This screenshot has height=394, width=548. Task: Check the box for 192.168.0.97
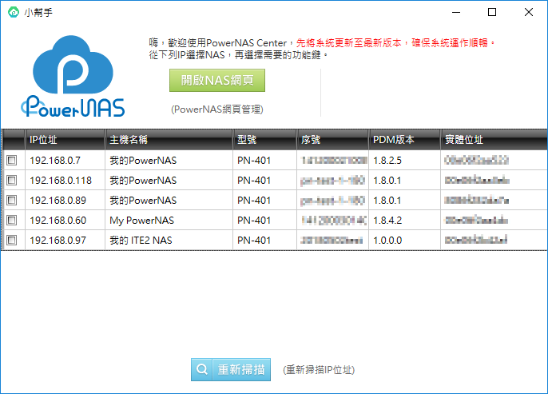click(11, 241)
